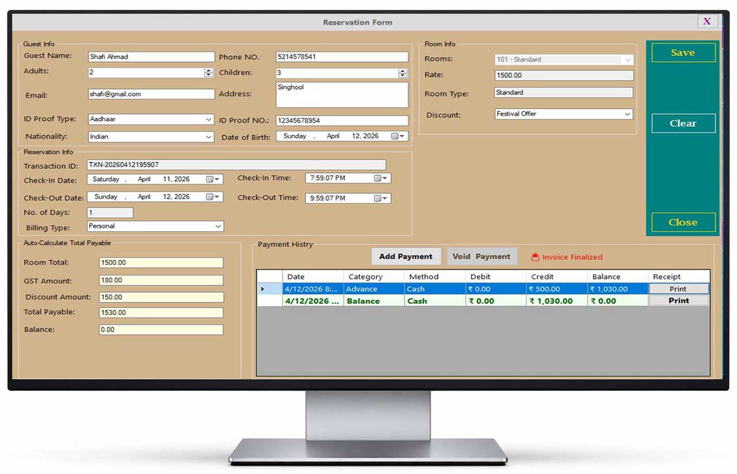Open the Nationality dropdown

[x=210, y=136]
